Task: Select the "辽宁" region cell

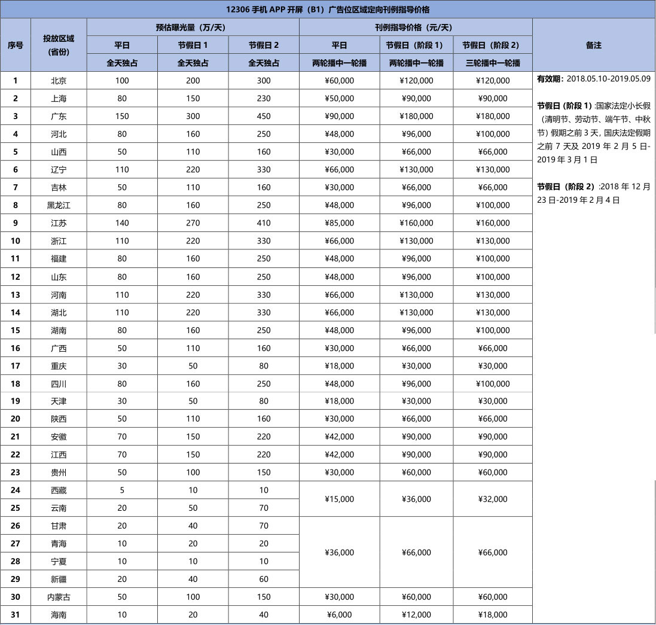Action: [59, 169]
